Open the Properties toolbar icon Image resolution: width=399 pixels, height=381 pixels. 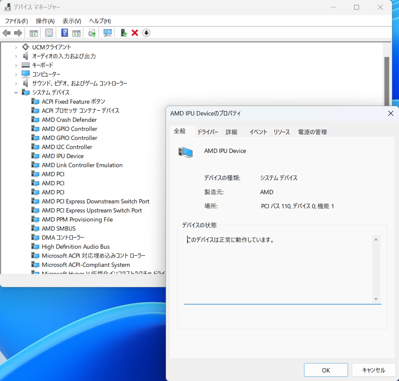pyautogui.click(x=49, y=33)
